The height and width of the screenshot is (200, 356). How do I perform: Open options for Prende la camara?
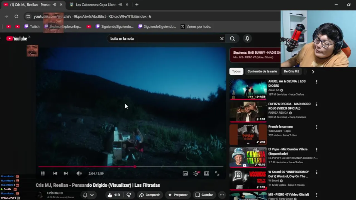(316, 127)
